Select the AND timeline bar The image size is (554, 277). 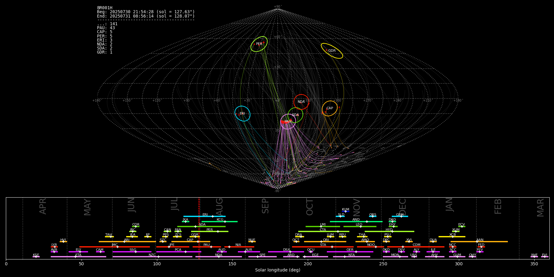tap(356, 222)
